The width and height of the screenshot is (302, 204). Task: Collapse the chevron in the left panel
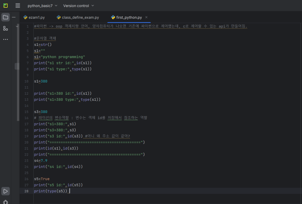[17, 26]
